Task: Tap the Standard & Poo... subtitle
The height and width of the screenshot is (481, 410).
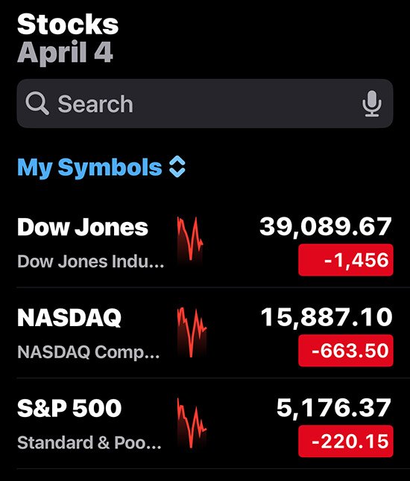Action: pyautogui.click(x=89, y=443)
